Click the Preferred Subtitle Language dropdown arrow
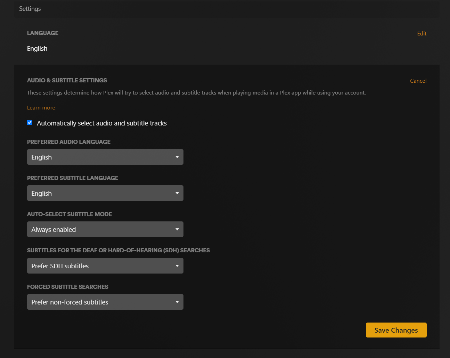The image size is (450, 358). pyautogui.click(x=177, y=193)
